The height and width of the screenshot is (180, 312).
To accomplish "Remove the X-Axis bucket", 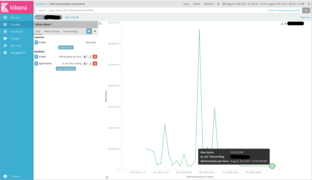I will (x=95, y=57).
